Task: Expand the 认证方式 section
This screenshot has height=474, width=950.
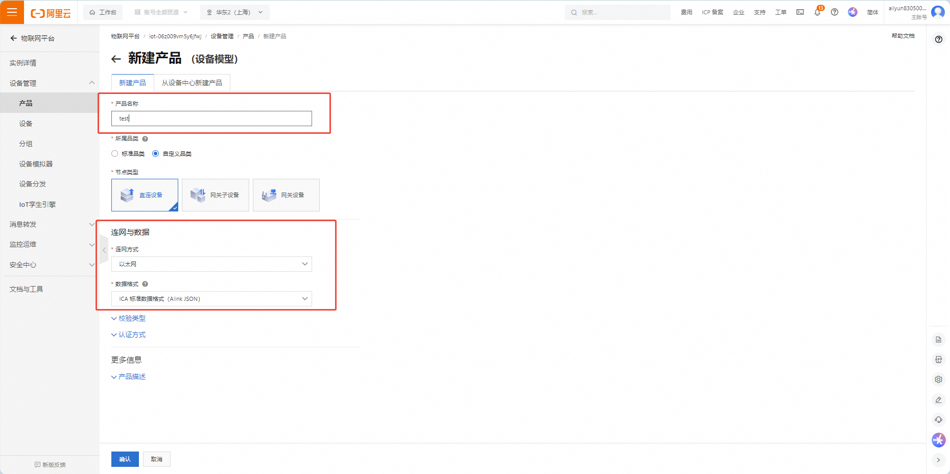Action: [x=129, y=335]
